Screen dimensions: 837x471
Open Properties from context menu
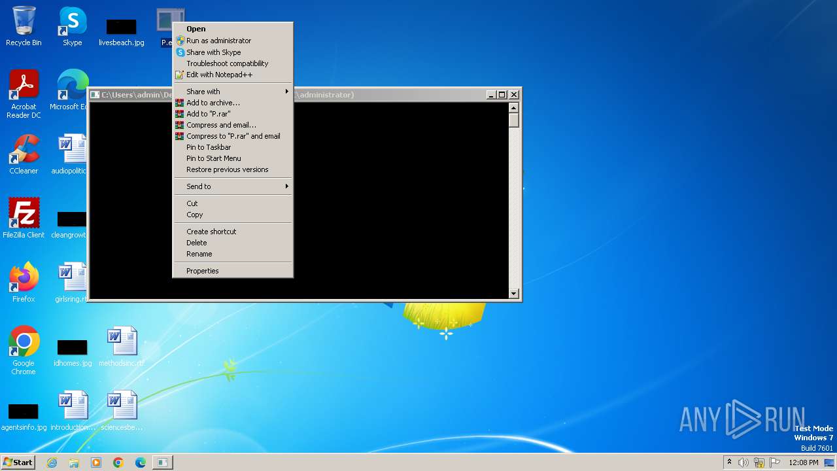tap(233, 271)
